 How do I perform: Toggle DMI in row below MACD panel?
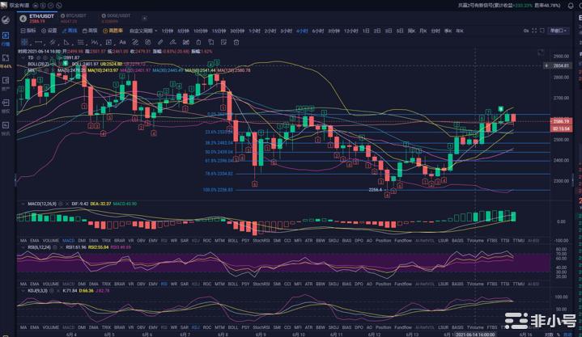[82, 241]
